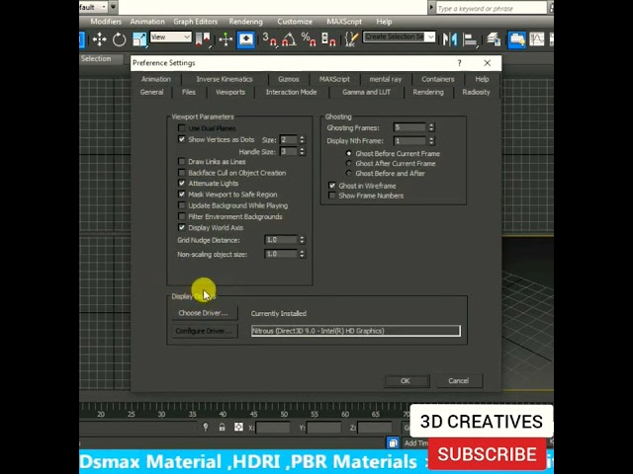
Task: Enable Use Dual Planes checkbox
Action: 182,128
